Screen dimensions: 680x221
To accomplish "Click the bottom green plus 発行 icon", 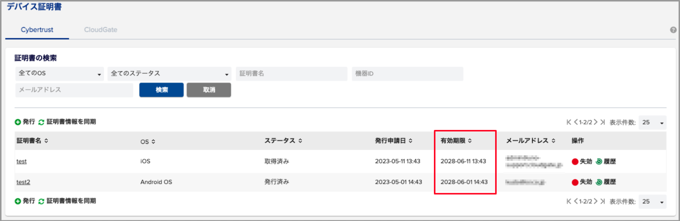I will click(x=18, y=201).
